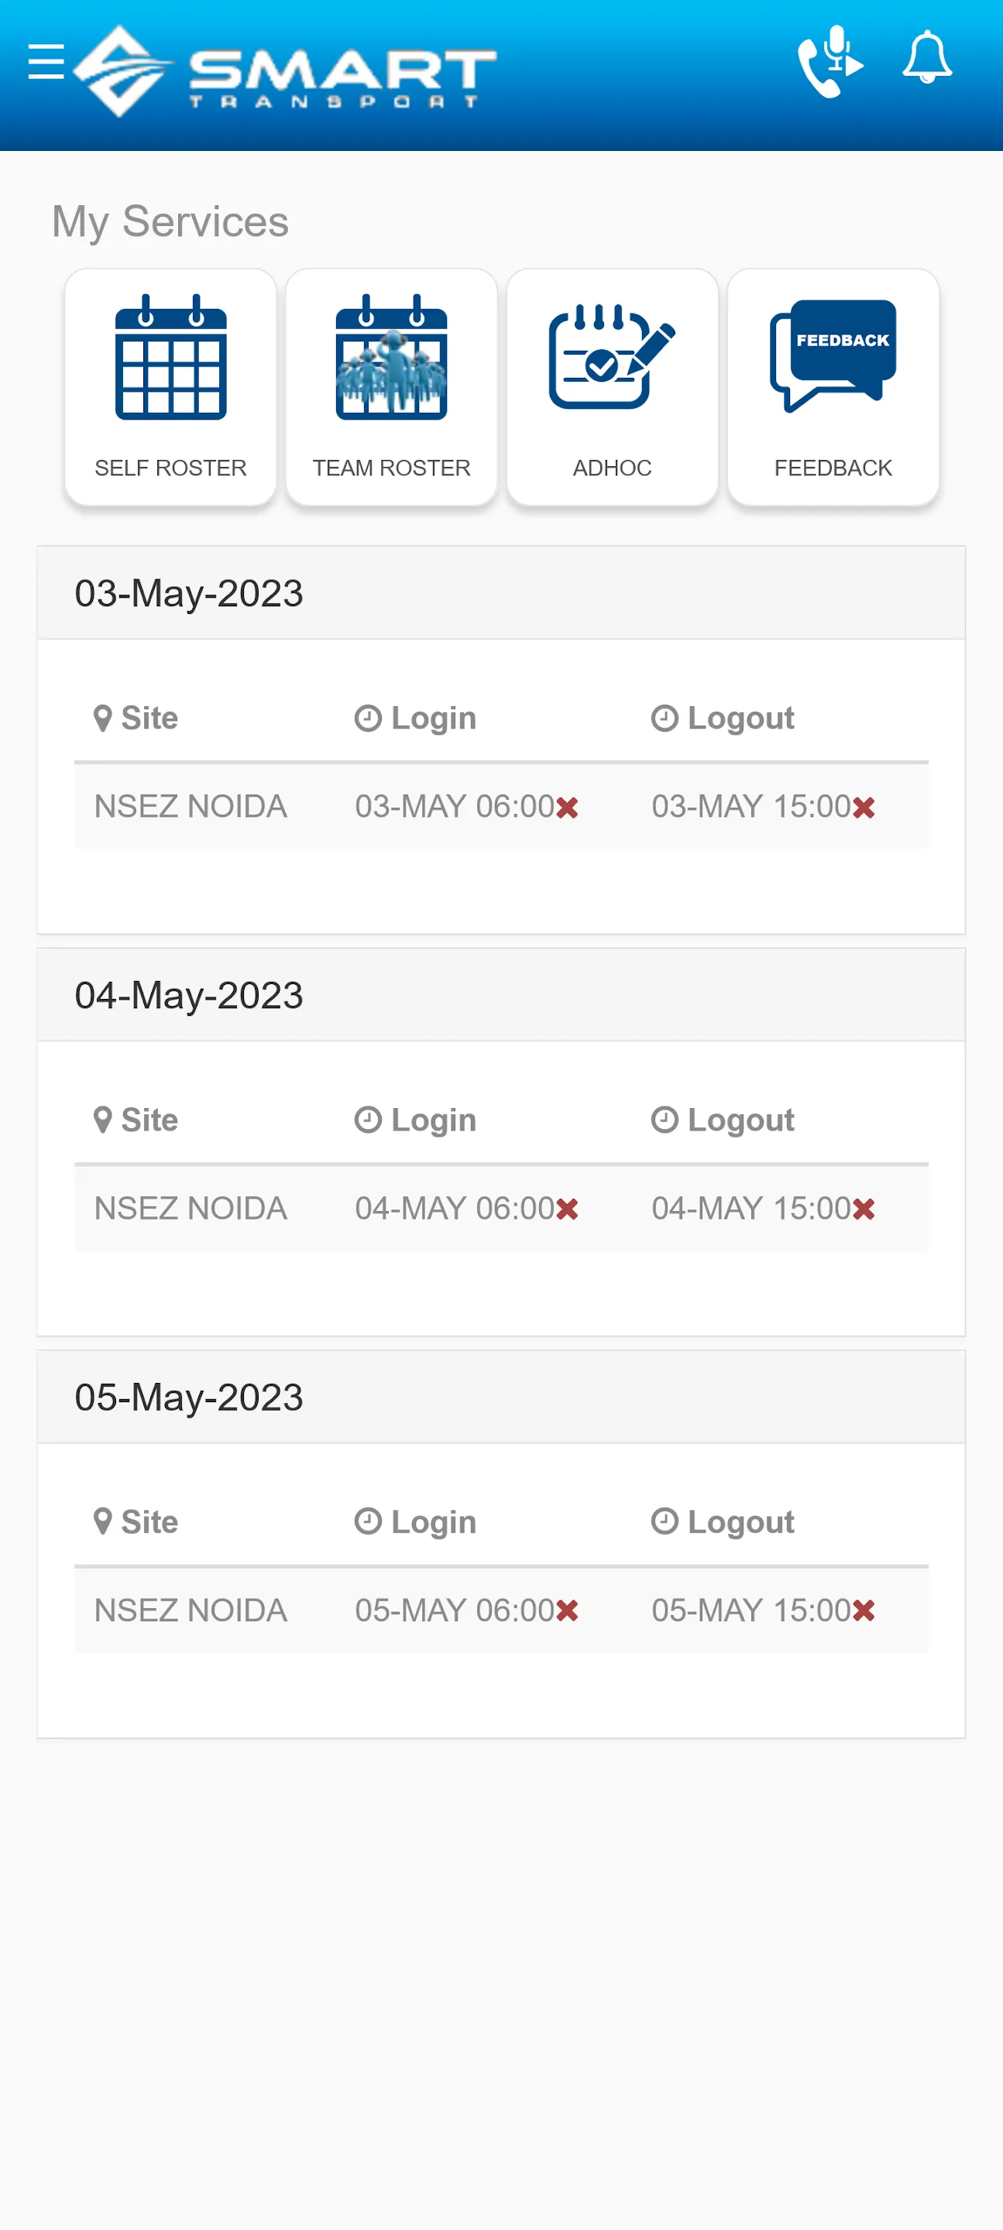Cancel the 05-MAY 15:00 logout
1003x2230 pixels.
[x=864, y=1611]
